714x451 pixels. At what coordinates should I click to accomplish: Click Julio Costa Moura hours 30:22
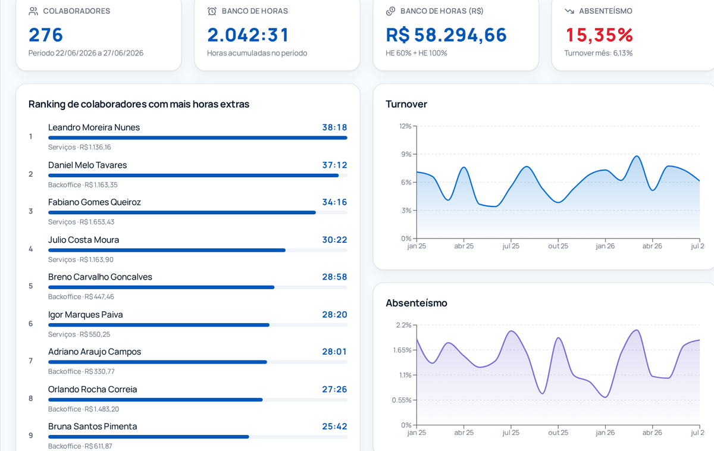point(334,240)
